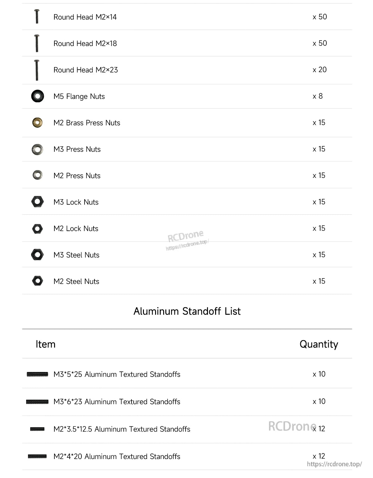The width and height of the screenshot is (373, 478).
Task: Click the M2 Steel Nuts icon
Action: click(37, 281)
